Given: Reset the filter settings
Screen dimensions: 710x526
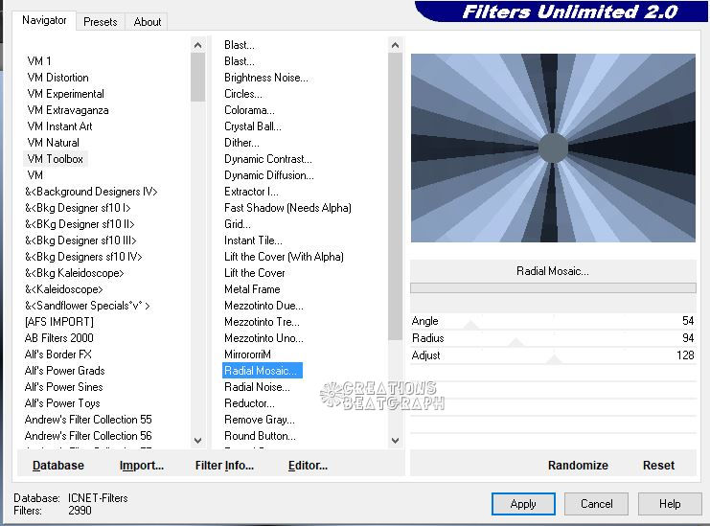Looking at the screenshot, I should pyautogui.click(x=658, y=466).
